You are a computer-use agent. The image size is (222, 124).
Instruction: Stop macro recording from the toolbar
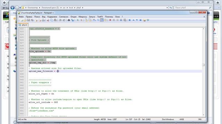tap(114, 20)
